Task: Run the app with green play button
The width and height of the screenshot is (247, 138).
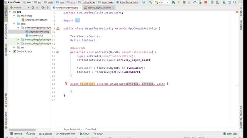Action: coord(174,2)
